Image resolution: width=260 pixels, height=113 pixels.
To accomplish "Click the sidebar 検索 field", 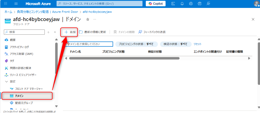I will click(24, 32).
